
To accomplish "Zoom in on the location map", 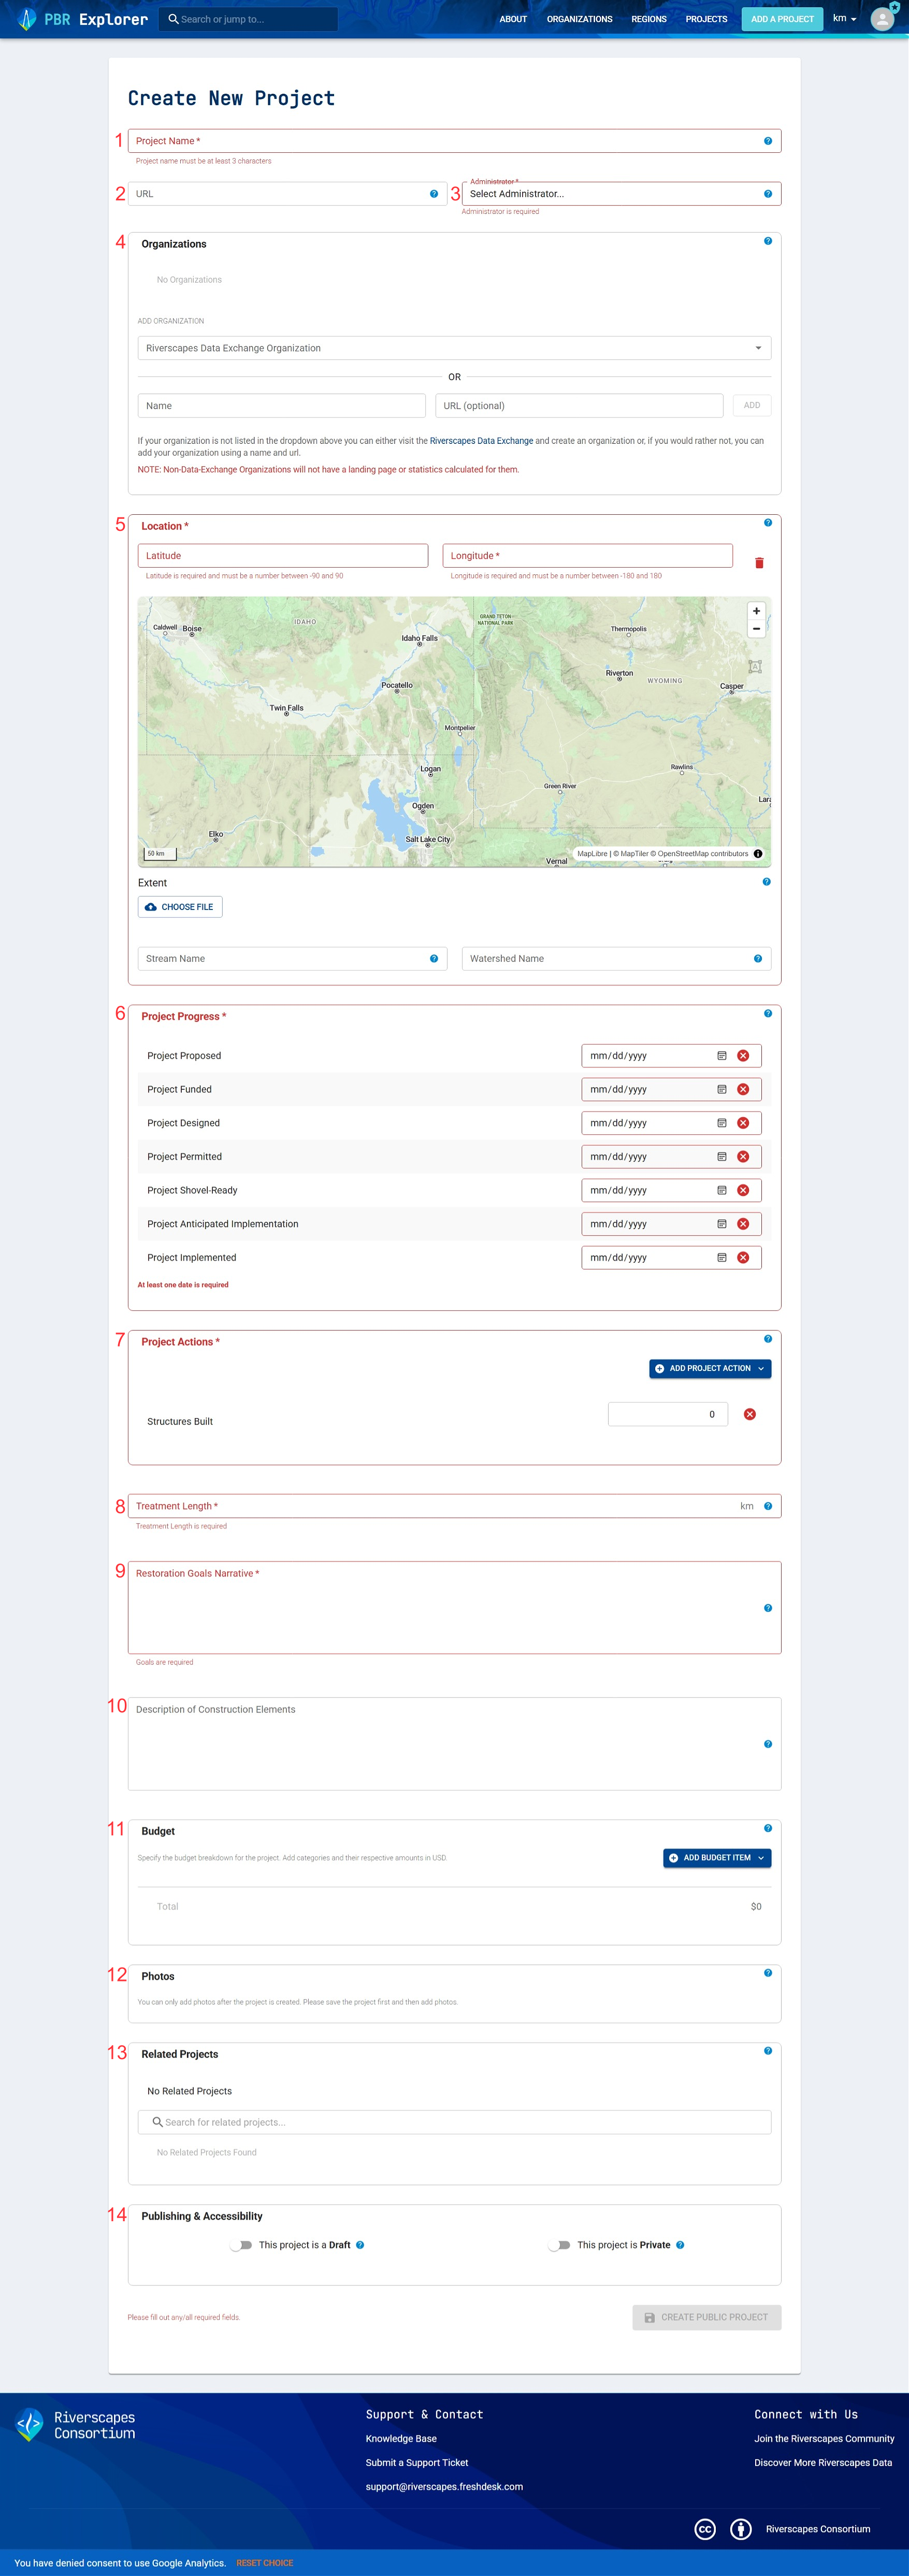I will pyautogui.click(x=756, y=611).
